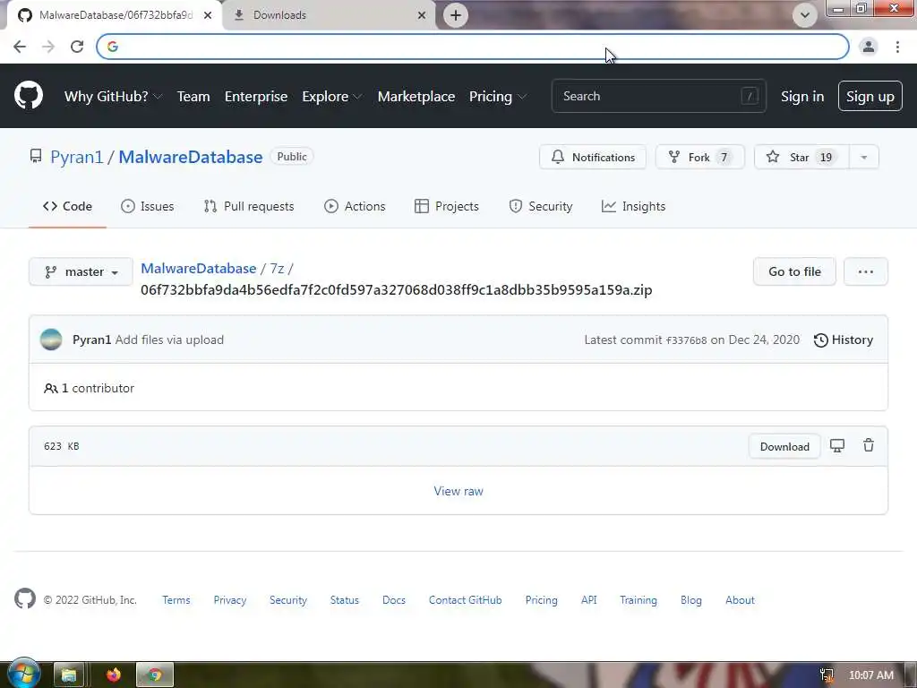Open the Terms footer link
The width and height of the screenshot is (917, 688).
click(x=176, y=600)
